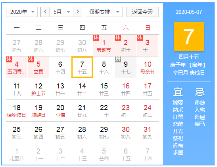Select May 11 十九
The width and height of the screenshot is (217, 167).
click(17, 89)
